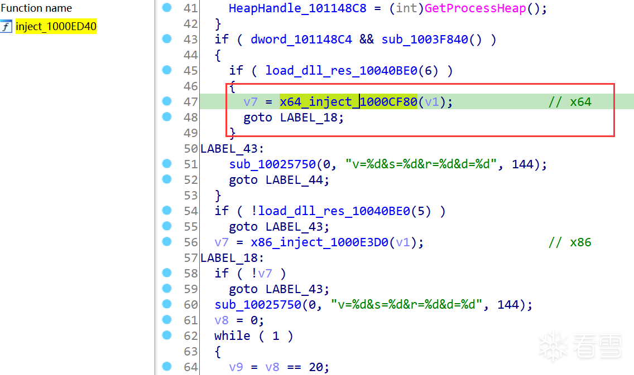
Task: Open sub_10025750 on line 51
Action: [272, 164]
